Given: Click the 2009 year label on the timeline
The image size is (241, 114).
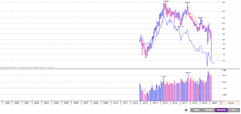Looking at the screenshot, I should click(x=106, y=103).
